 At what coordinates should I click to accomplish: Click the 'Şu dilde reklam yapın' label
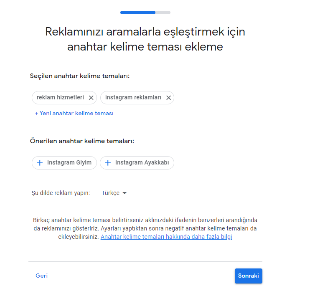click(61, 193)
